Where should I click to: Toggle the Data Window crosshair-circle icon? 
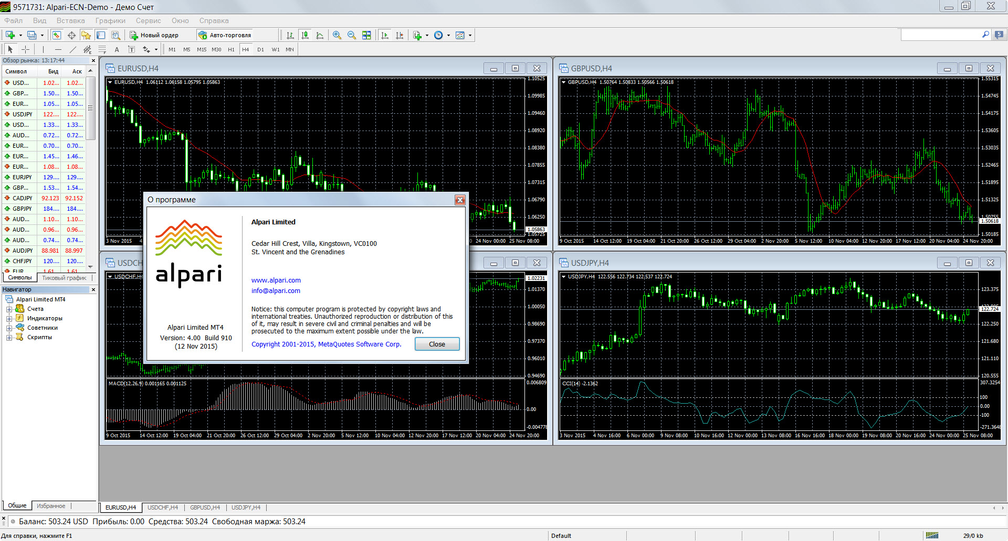coord(71,35)
